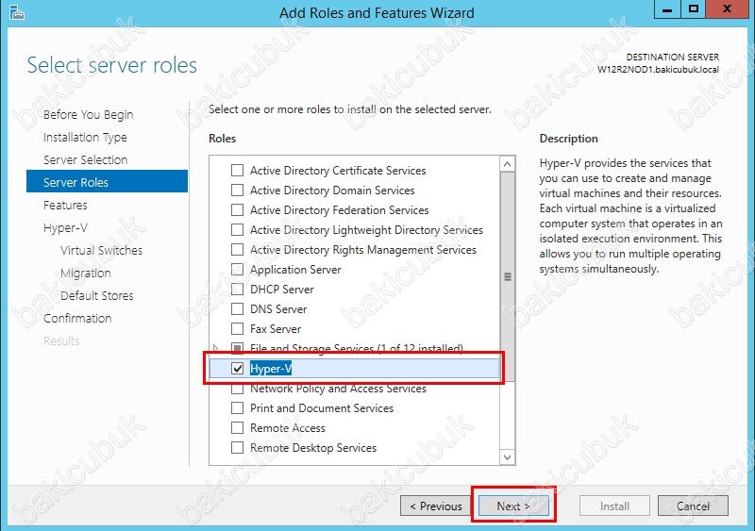Maximize the wizard window

(694, 10)
